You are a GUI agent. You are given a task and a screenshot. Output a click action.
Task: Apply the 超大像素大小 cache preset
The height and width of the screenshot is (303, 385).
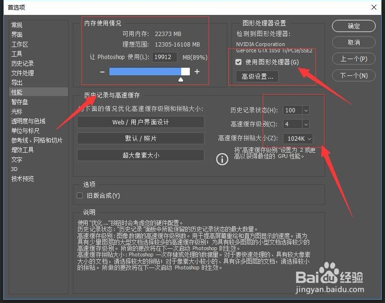tap(140, 155)
